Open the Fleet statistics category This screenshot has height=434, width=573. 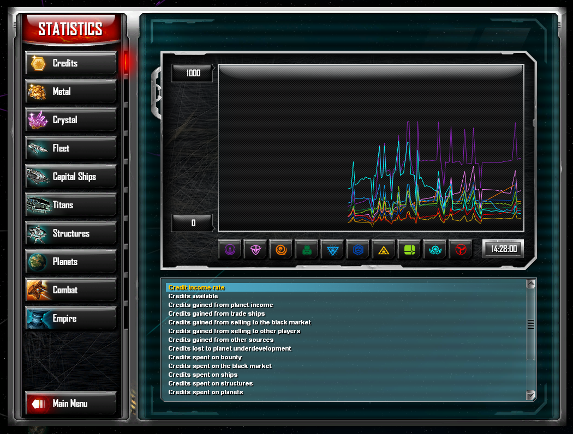71,148
